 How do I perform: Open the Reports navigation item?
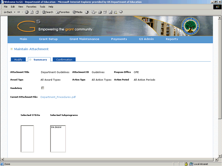pyautogui.click(x=172, y=39)
